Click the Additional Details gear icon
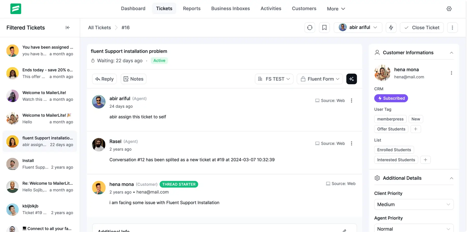The width and height of the screenshot is (467, 232). point(377,178)
